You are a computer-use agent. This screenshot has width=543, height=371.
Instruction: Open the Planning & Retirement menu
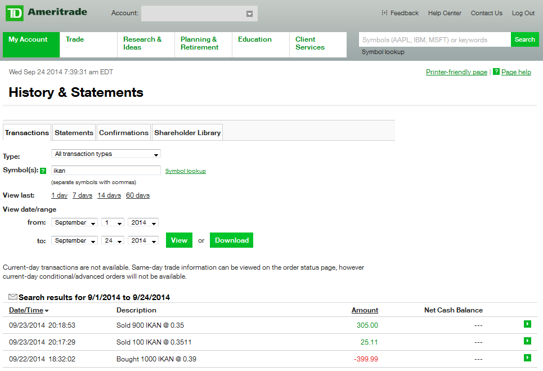[203, 44]
